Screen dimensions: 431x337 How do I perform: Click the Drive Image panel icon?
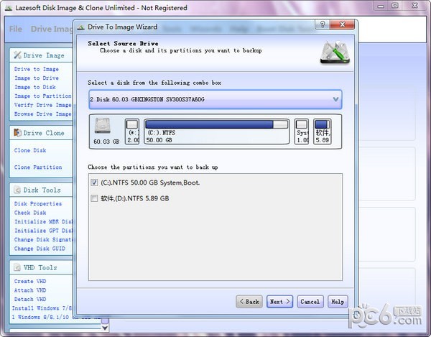click(17, 55)
